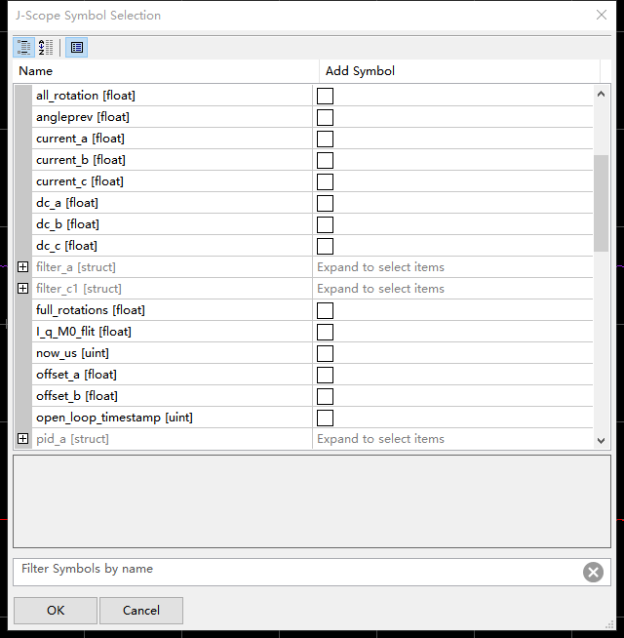Check the all_rotation symbol checkbox
Viewport: 624px width, 638px height.
point(326,96)
